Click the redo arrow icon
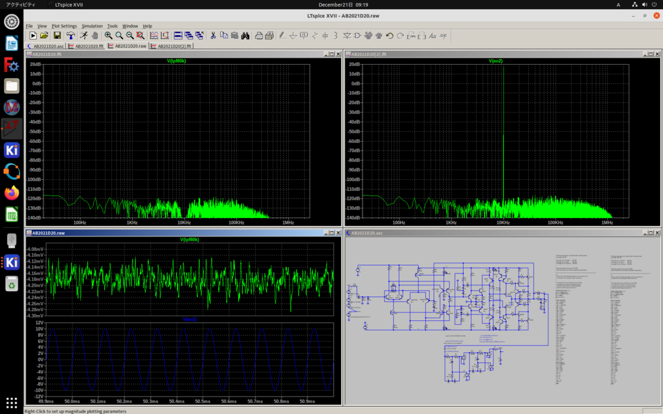 [400, 36]
